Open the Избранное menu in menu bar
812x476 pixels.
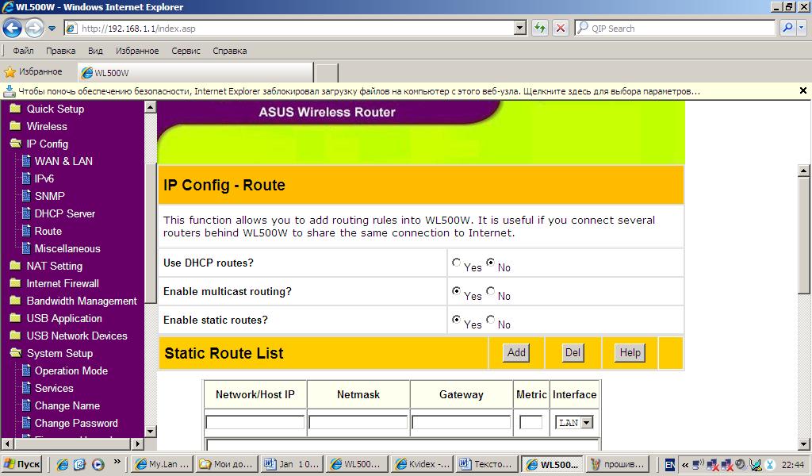click(137, 51)
